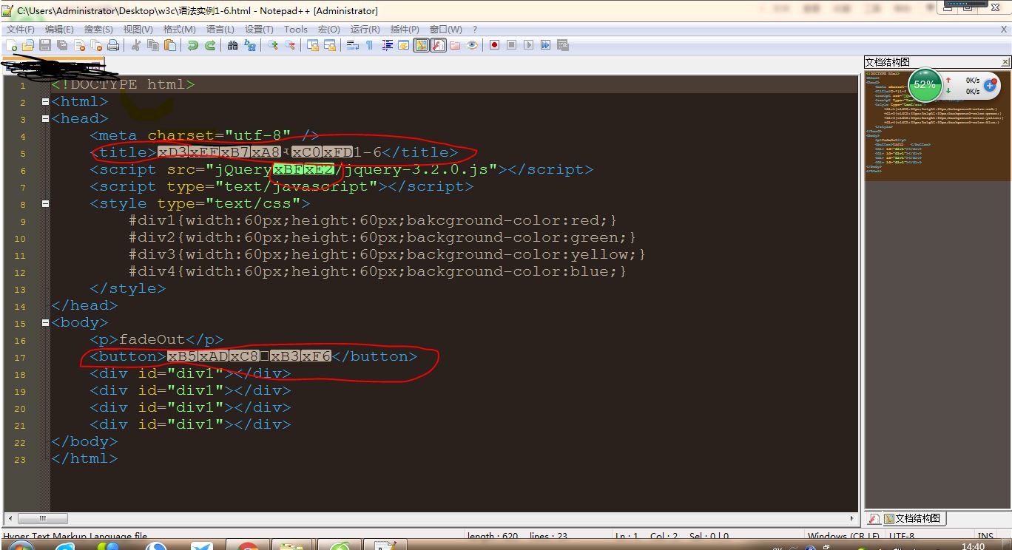This screenshot has width=1012, height=550.
Task: Click the Zoom Out magnifier icon
Action: tap(290, 45)
